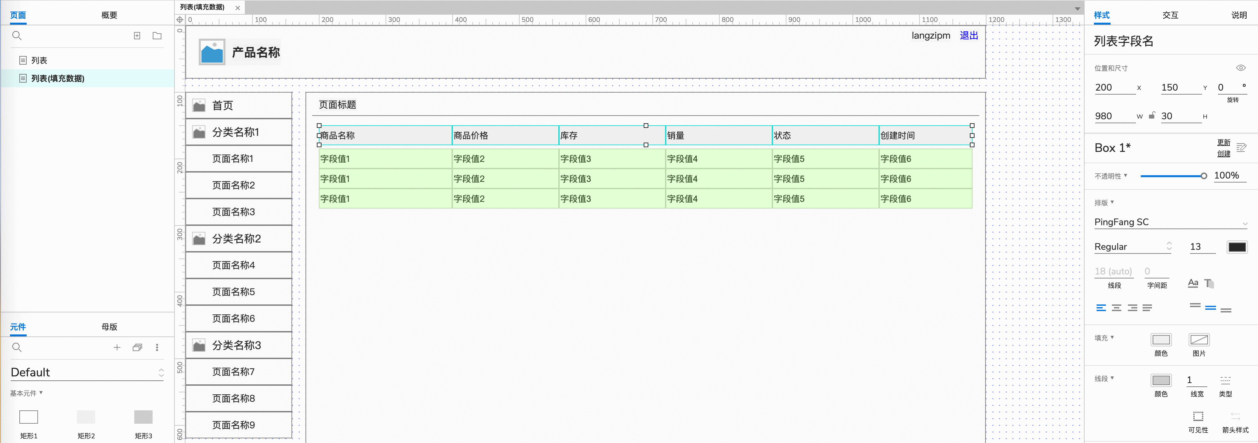This screenshot has height=443, width=1258.
Task: Close the 列表(填充数据) canvas tab
Action: pyautogui.click(x=238, y=8)
